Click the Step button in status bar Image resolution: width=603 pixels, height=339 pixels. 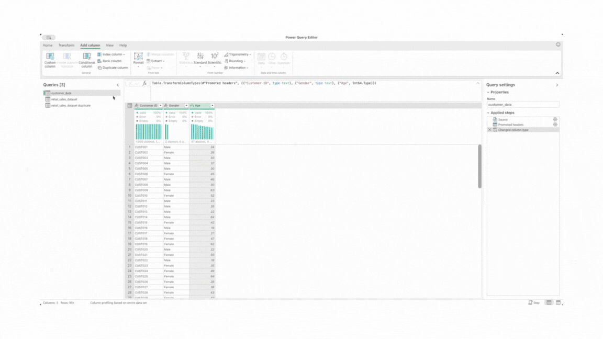click(x=534, y=303)
